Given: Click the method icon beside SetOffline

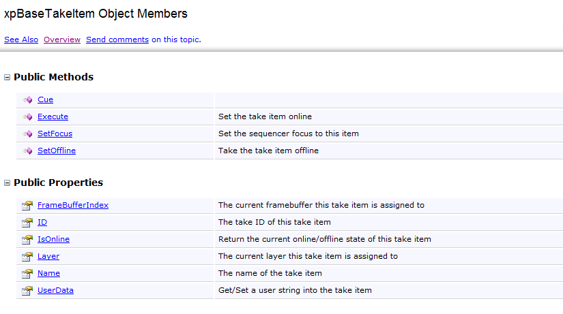Looking at the screenshot, I should (x=27, y=151).
